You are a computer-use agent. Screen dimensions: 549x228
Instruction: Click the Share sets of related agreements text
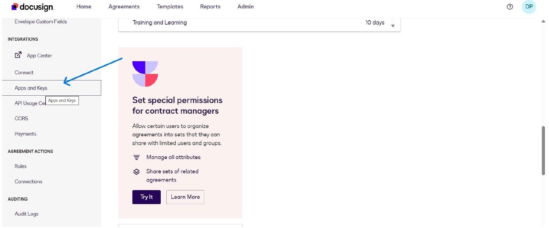(x=172, y=176)
